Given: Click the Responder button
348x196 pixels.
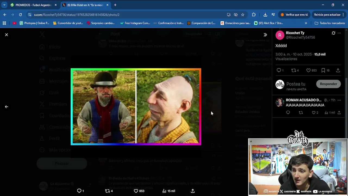Looking at the screenshot, I should point(328,84).
